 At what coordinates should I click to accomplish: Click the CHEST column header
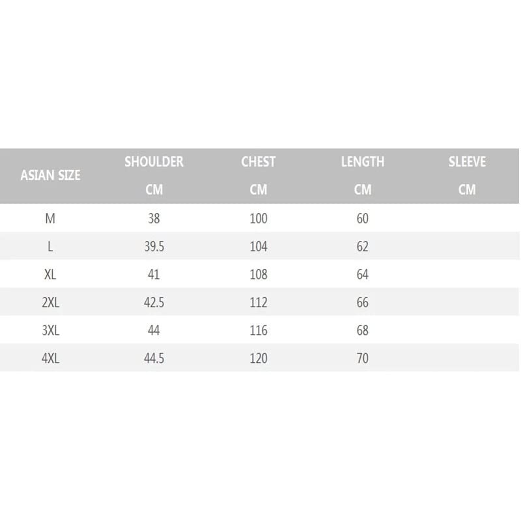click(259, 162)
